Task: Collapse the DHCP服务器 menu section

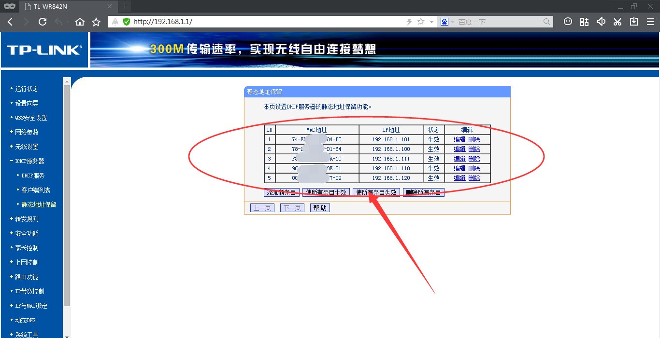Action: [x=29, y=161]
